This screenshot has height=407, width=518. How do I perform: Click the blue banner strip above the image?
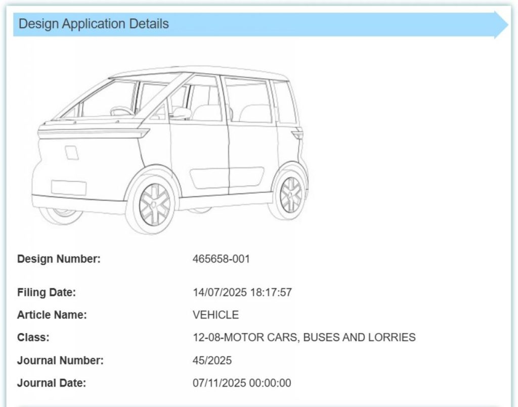click(x=304, y=23)
